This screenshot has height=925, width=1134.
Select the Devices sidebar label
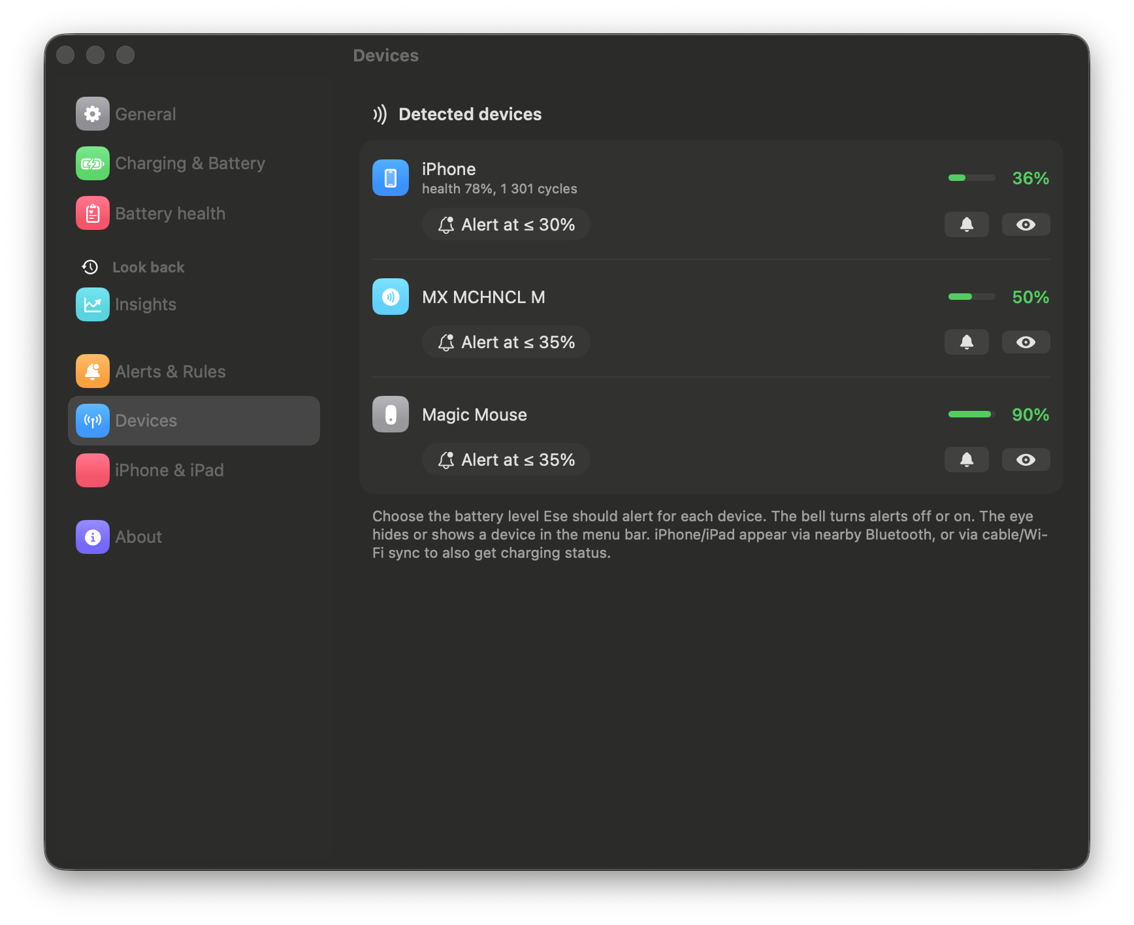coord(146,421)
